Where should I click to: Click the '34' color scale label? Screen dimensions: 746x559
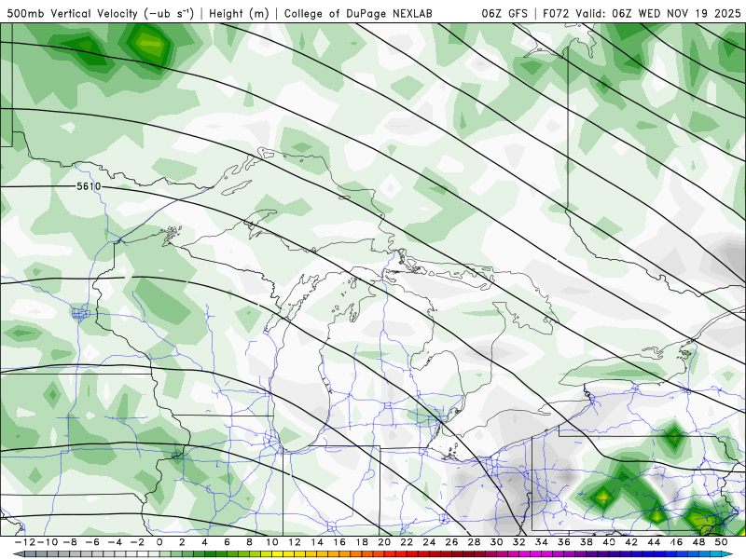542,542
